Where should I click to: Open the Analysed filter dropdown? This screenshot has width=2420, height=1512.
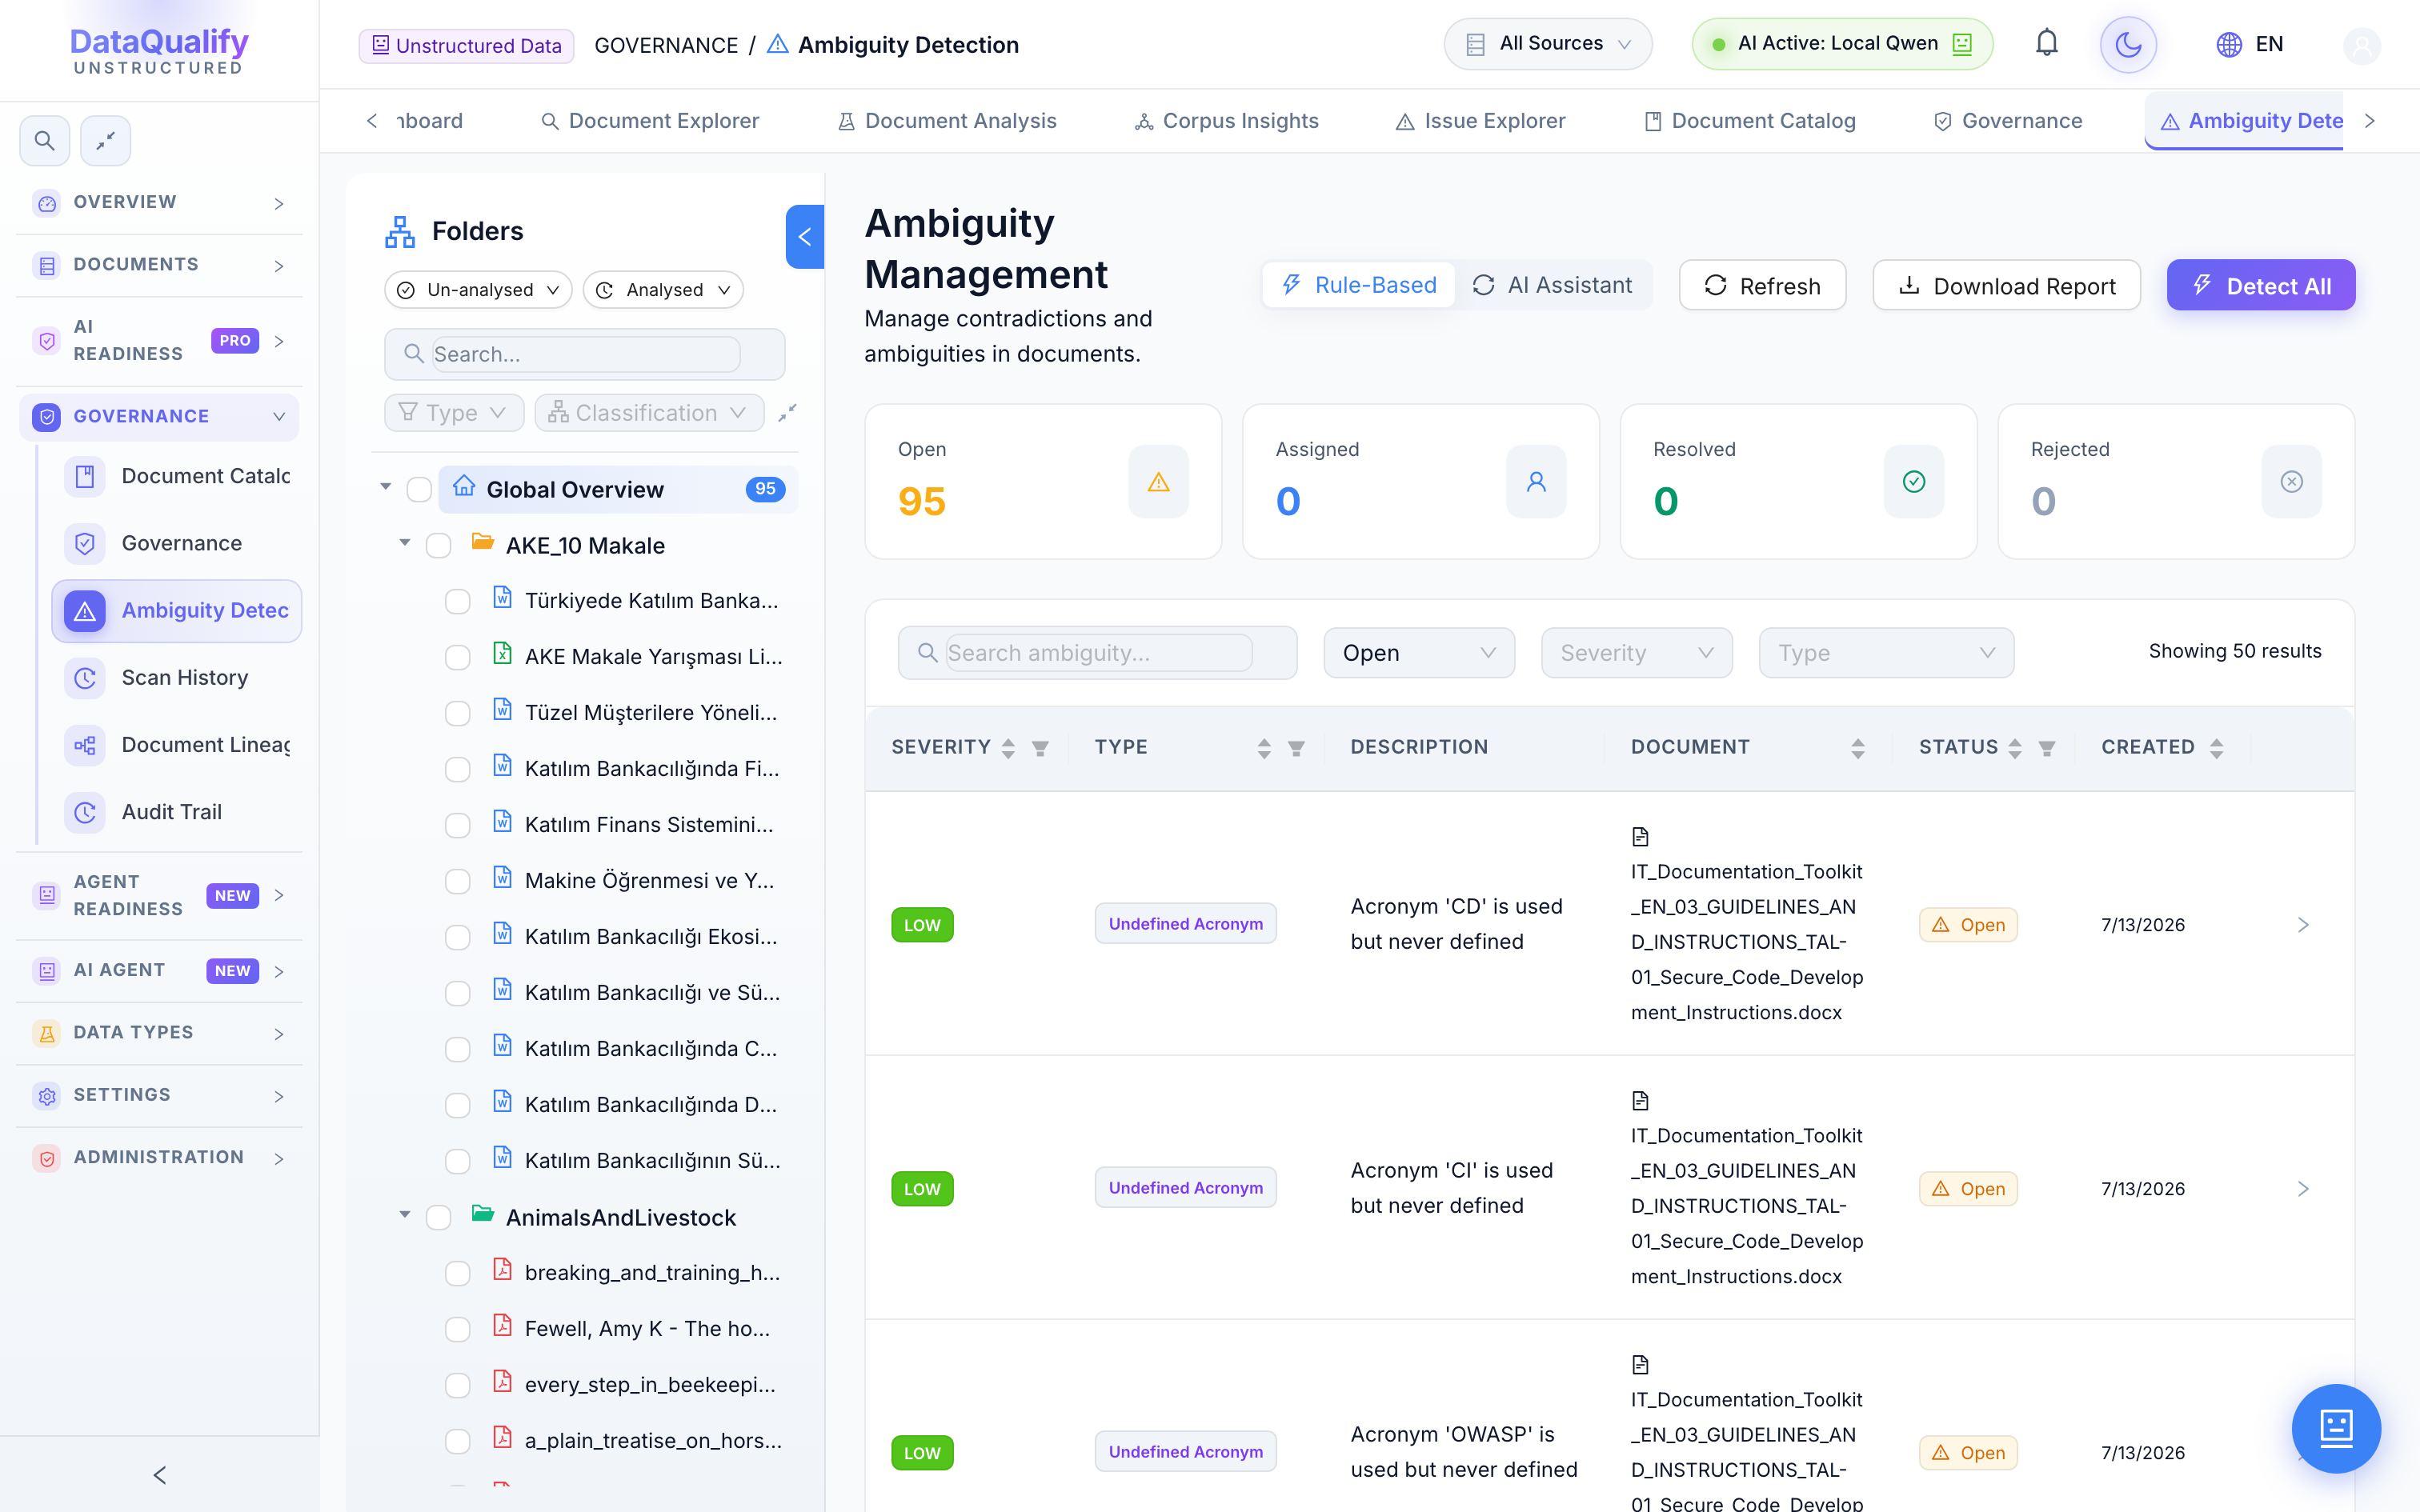pyautogui.click(x=663, y=290)
